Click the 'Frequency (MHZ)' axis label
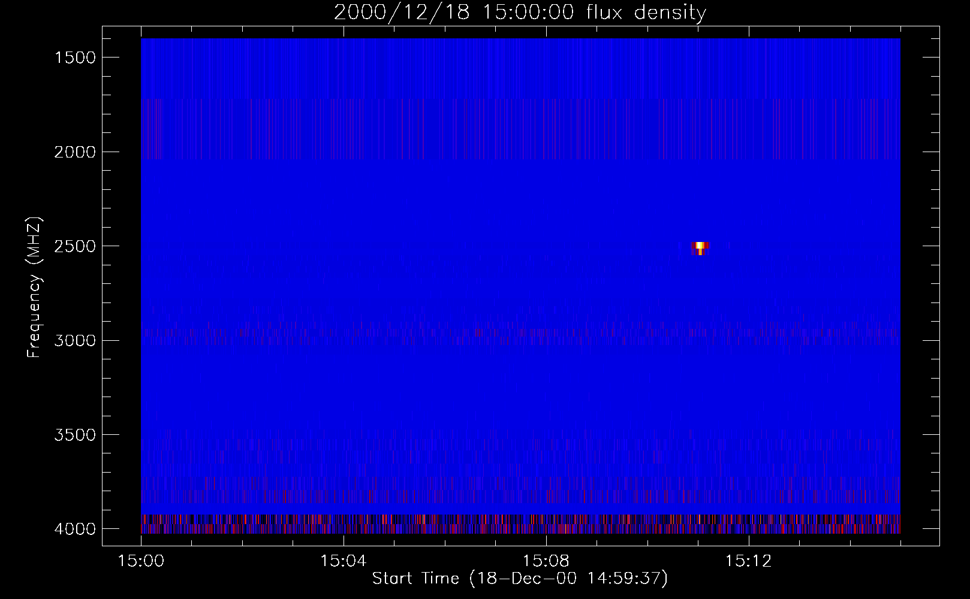 click(34, 288)
